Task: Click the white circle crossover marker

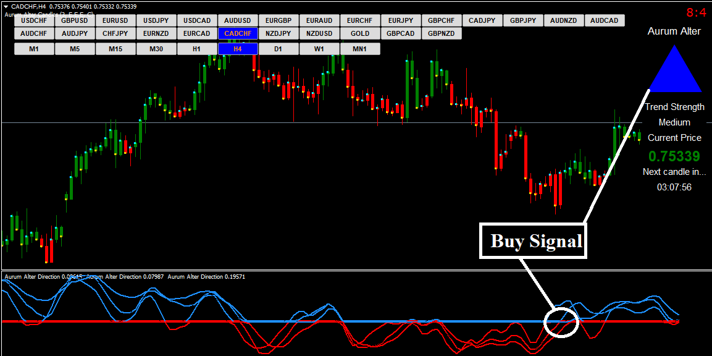Action: pyautogui.click(x=561, y=321)
